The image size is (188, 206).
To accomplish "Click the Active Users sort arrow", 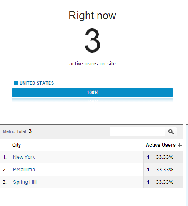I will 180,145.
